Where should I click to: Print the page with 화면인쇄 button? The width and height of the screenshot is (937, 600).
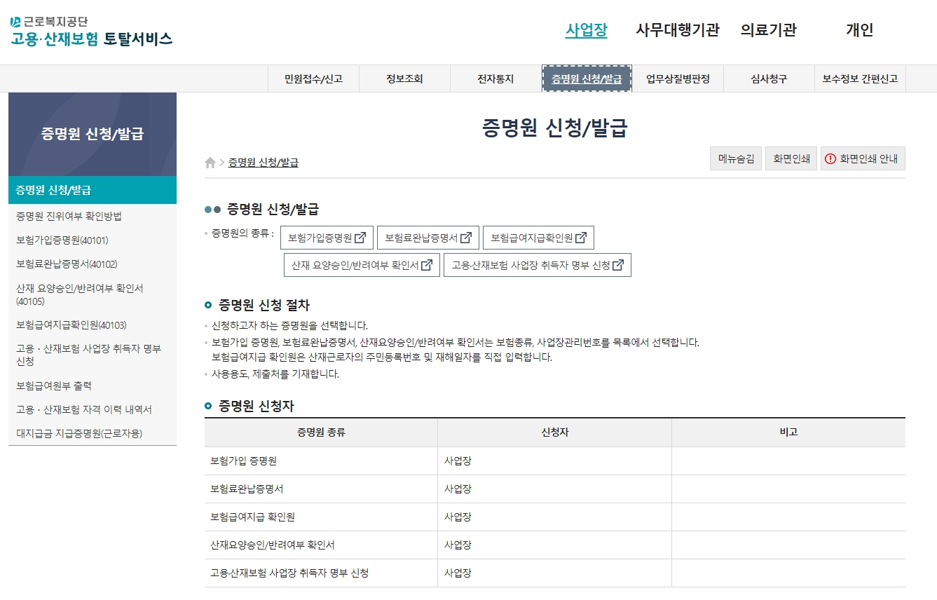tap(791, 158)
